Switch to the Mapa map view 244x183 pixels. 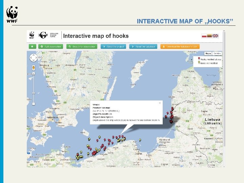(208, 54)
